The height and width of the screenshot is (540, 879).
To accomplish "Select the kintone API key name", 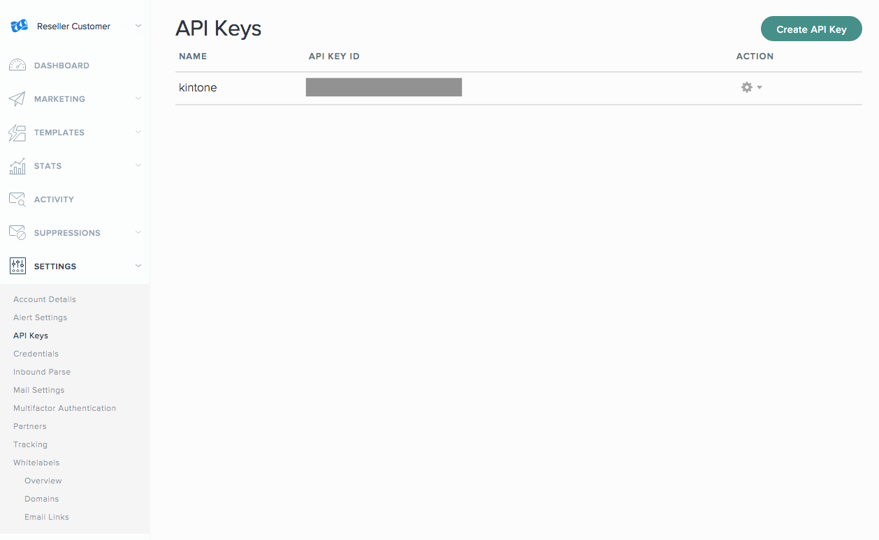I will [x=198, y=88].
